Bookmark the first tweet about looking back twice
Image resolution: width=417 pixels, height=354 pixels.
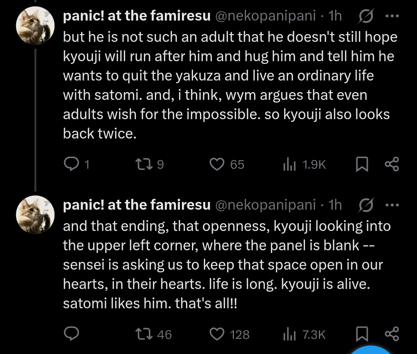point(361,165)
